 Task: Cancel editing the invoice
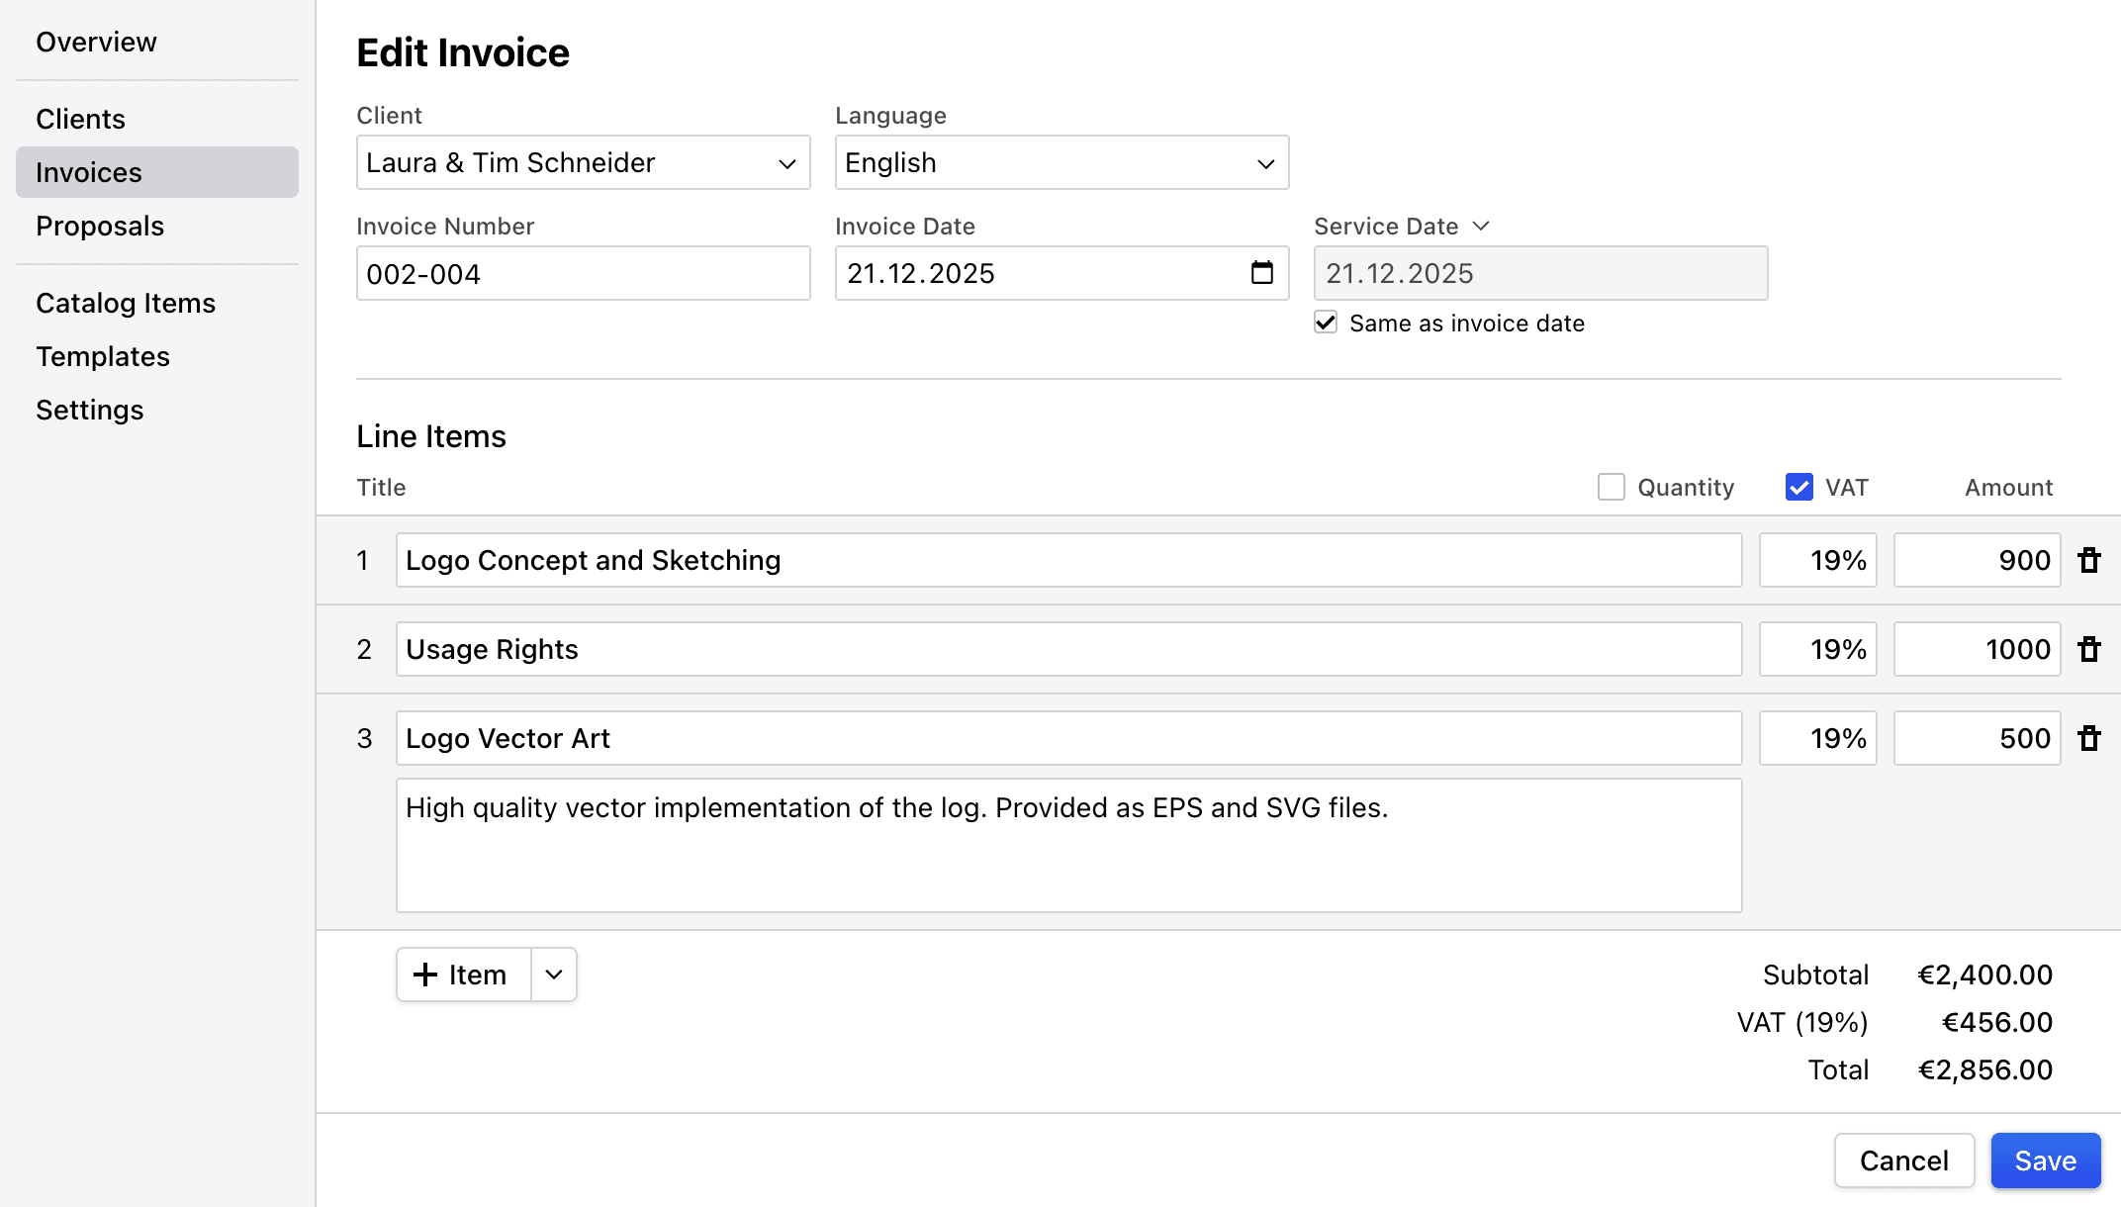coord(1903,1161)
